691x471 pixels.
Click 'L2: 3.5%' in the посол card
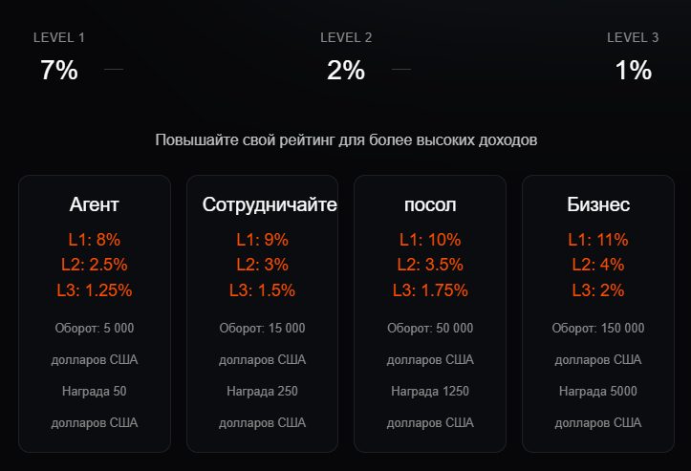[x=430, y=265]
